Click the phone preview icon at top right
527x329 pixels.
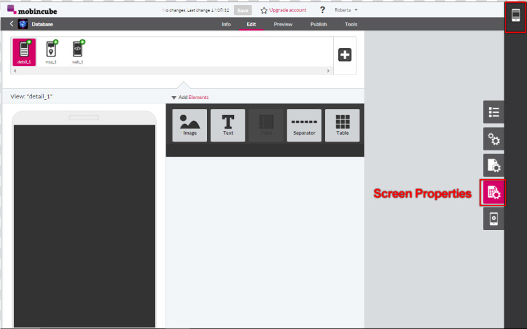coord(516,16)
